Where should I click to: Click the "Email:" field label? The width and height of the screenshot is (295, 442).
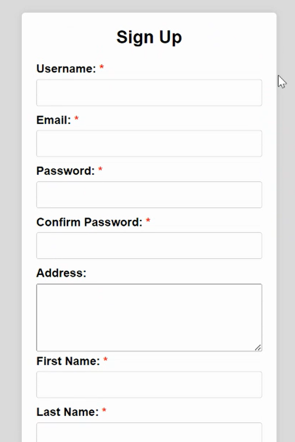54,120
